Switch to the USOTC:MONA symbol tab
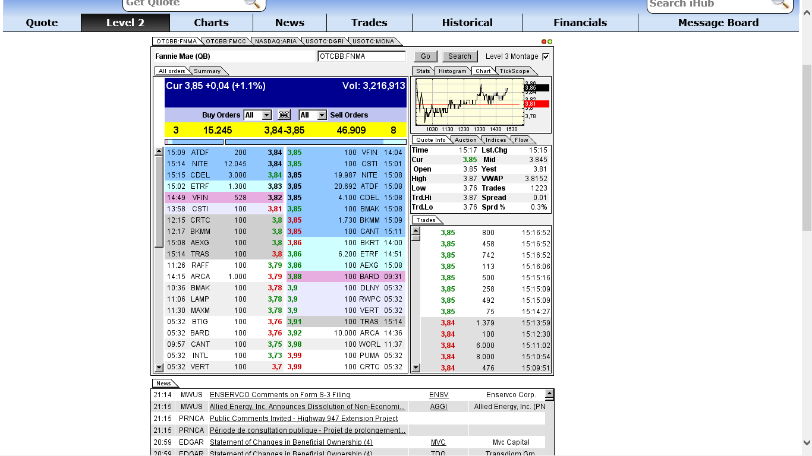The width and height of the screenshot is (812, 456). (374, 42)
